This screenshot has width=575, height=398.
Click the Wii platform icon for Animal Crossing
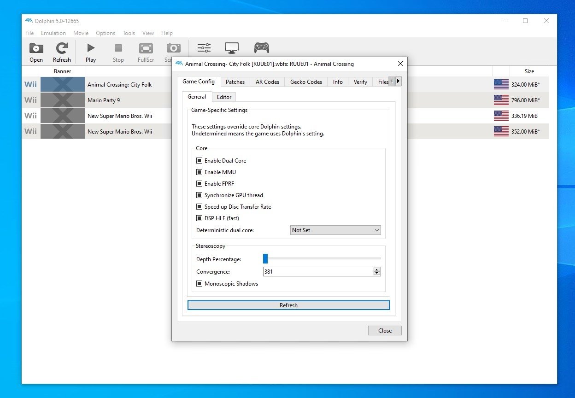click(x=30, y=84)
